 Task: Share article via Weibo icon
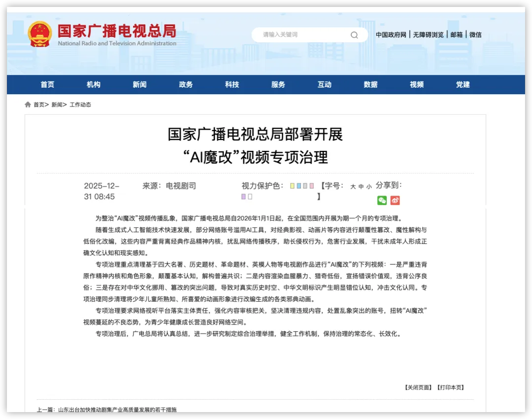[395, 200]
